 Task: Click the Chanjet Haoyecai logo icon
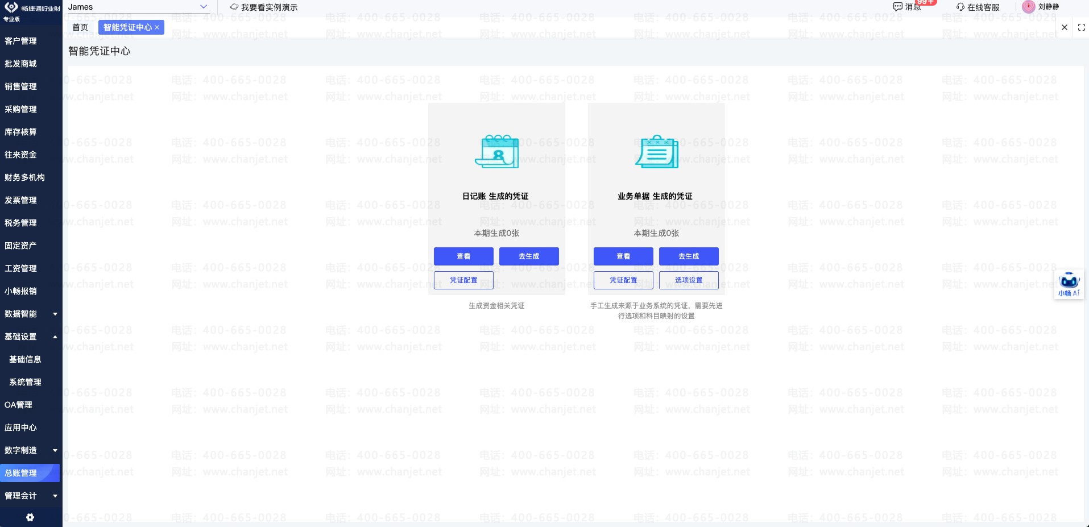tap(11, 7)
